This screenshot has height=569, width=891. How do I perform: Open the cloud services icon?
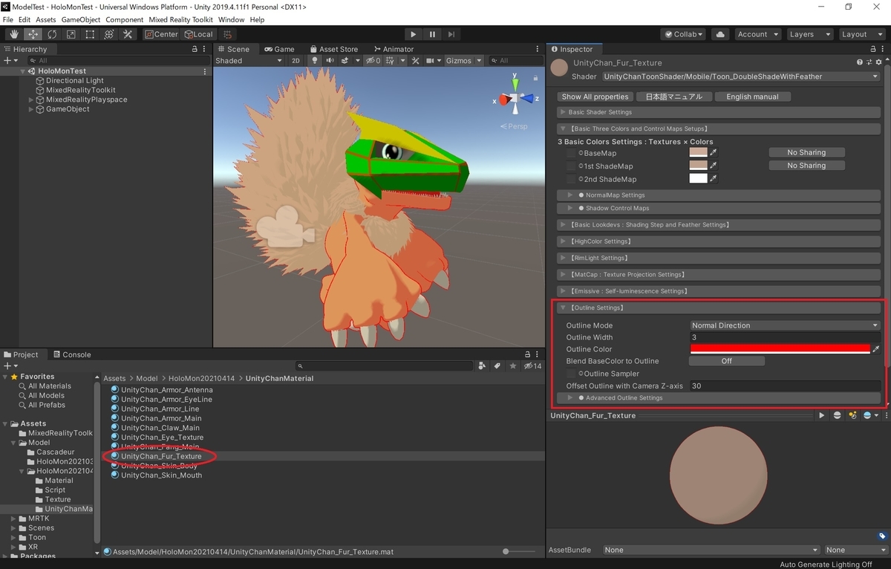coord(719,34)
